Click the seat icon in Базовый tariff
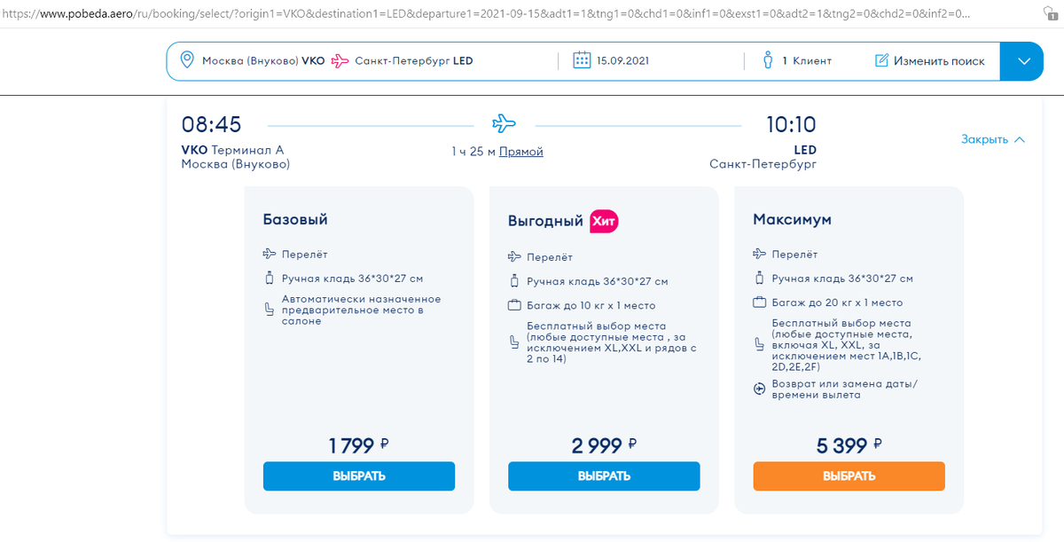The width and height of the screenshot is (1064, 542). click(x=270, y=310)
